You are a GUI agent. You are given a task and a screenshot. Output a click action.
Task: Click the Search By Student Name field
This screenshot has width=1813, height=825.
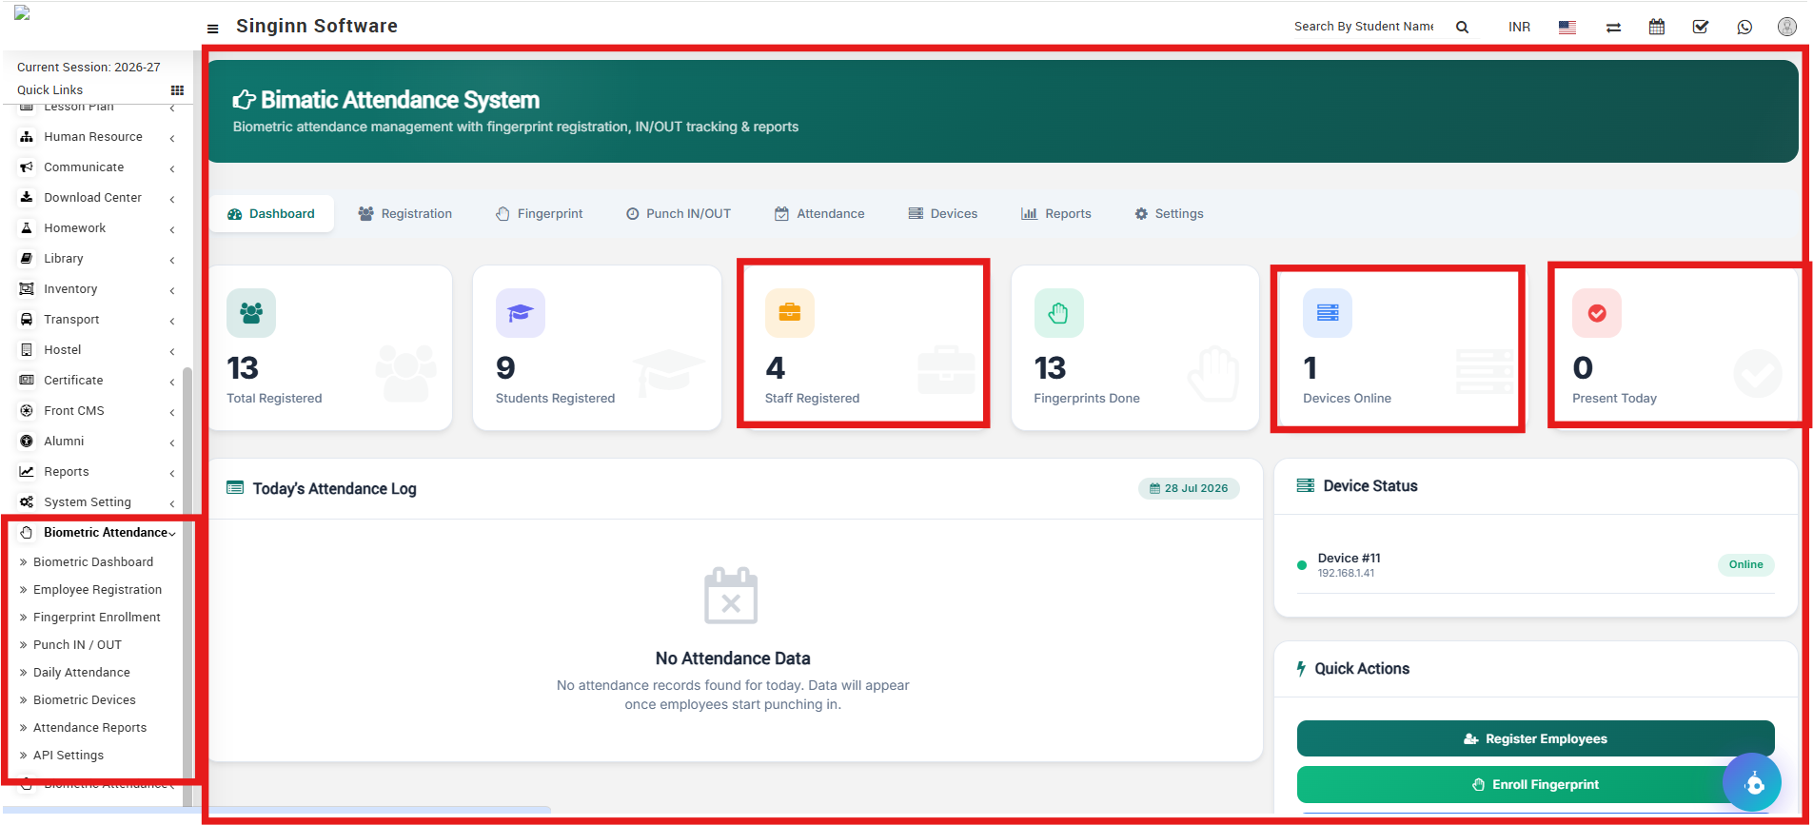point(1364,27)
